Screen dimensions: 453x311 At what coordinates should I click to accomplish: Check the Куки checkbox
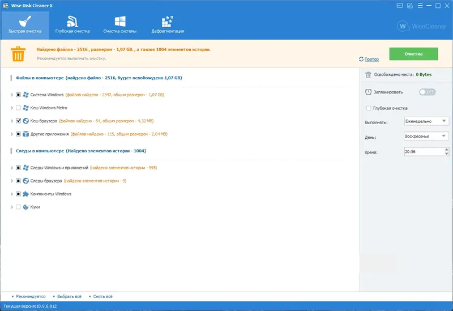(x=18, y=207)
